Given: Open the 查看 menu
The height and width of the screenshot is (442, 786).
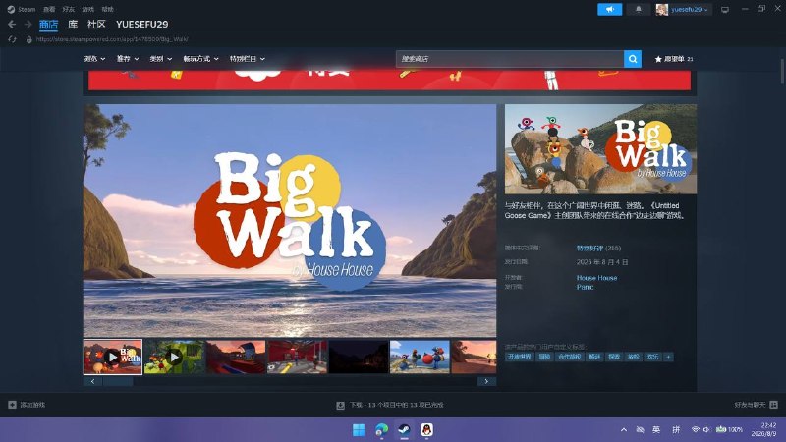Looking at the screenshot, I should point(48,9).
